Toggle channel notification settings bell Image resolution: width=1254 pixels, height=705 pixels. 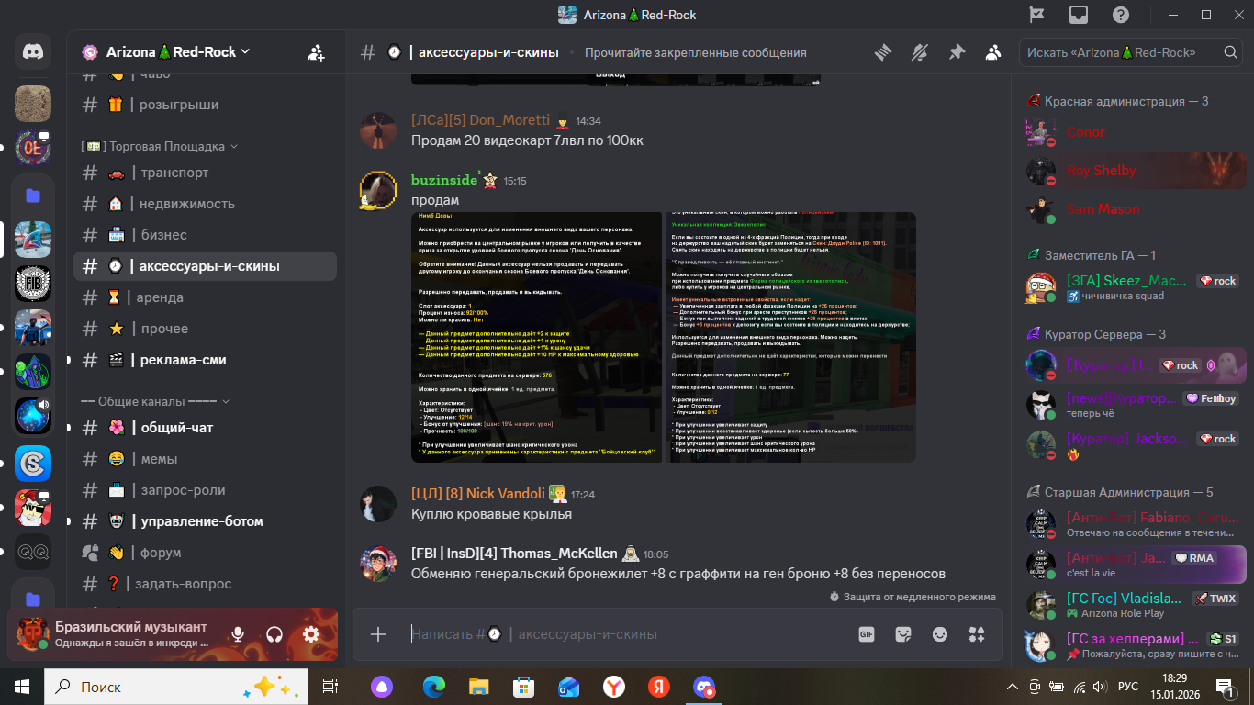point(919,52)
